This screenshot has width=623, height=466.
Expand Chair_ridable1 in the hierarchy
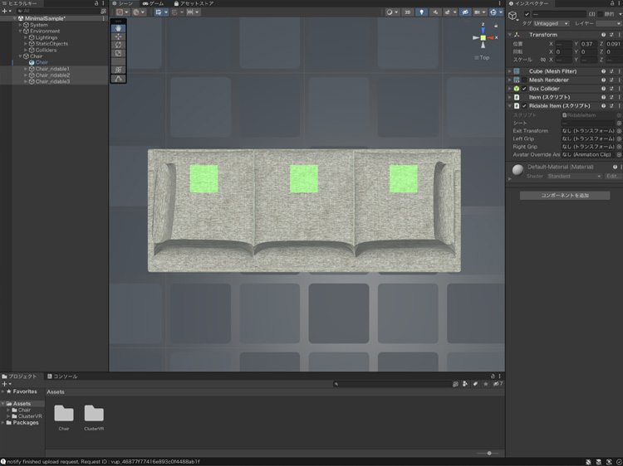point(26,69)
